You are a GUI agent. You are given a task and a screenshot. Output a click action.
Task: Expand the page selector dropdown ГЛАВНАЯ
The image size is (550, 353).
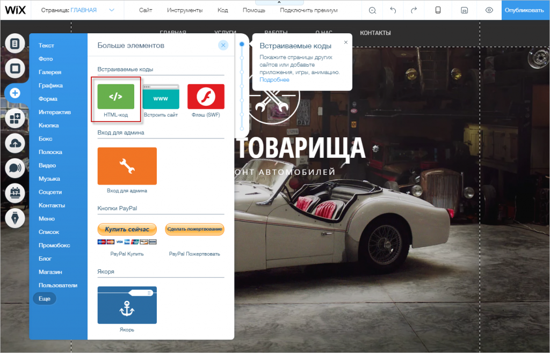[x=112, y=10]
